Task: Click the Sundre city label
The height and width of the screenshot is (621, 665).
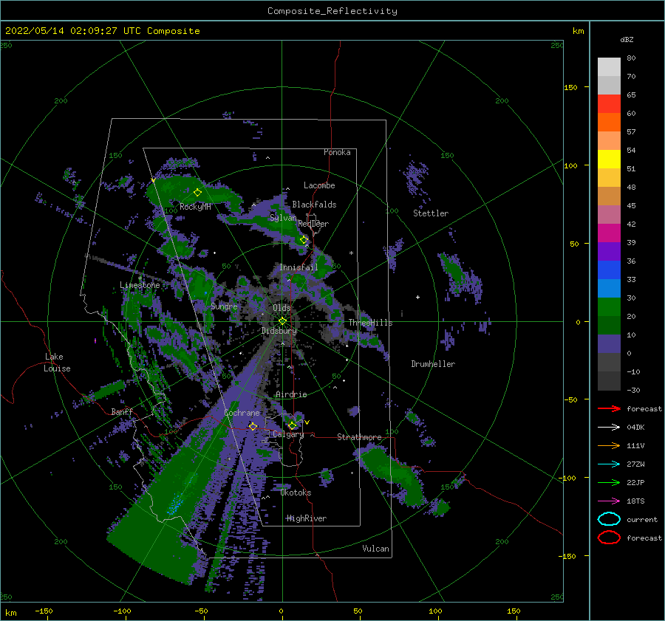Action: (224, 306)
